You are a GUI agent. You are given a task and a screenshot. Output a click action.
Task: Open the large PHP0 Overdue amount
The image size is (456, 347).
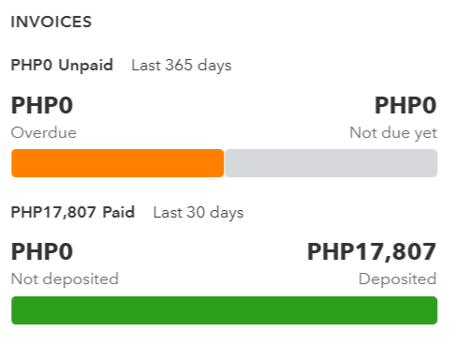tap(42, 105)
